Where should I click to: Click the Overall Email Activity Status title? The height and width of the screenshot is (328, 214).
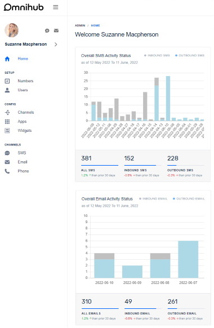click(x=107, y=199)
